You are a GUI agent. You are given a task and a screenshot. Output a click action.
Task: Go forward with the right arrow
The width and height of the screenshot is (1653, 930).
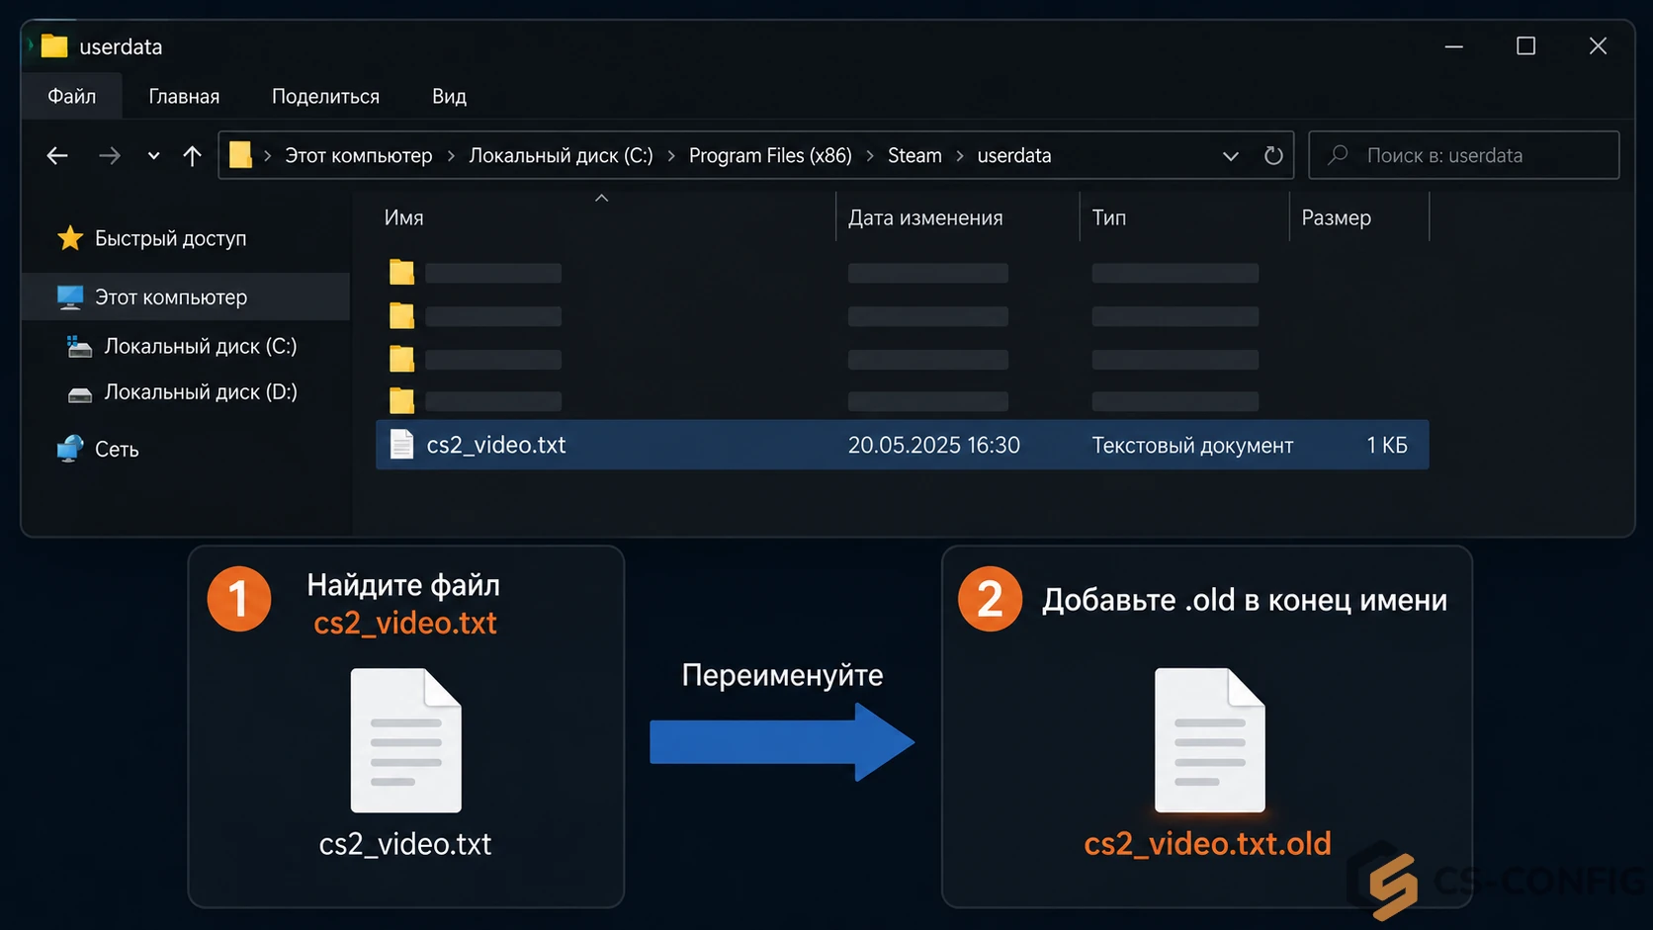point(110,155)
